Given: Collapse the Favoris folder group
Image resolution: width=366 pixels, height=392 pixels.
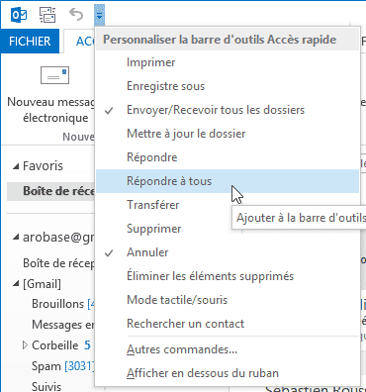Looking at the screenshot, I should [x=16, y=166].
